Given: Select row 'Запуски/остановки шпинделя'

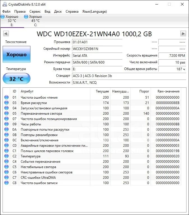Looking at the screenshot, I should coord(92,108).
